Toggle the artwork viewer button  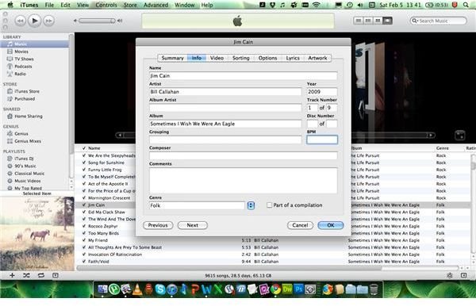(x=56, y=275)
